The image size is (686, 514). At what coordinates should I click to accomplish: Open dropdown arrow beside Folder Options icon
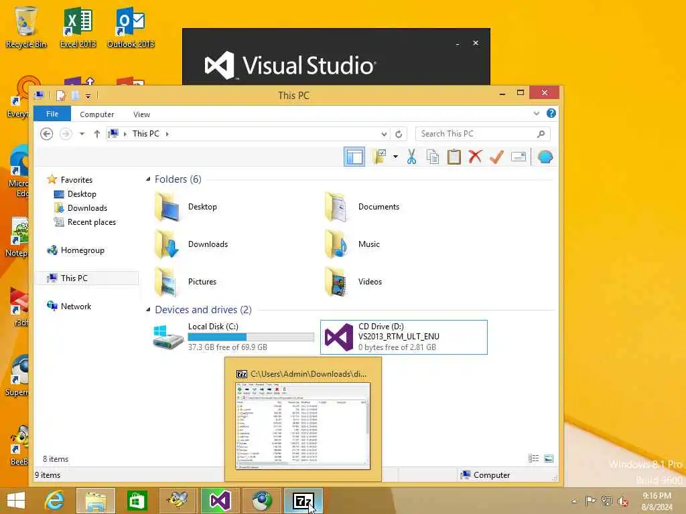(395, 157)
